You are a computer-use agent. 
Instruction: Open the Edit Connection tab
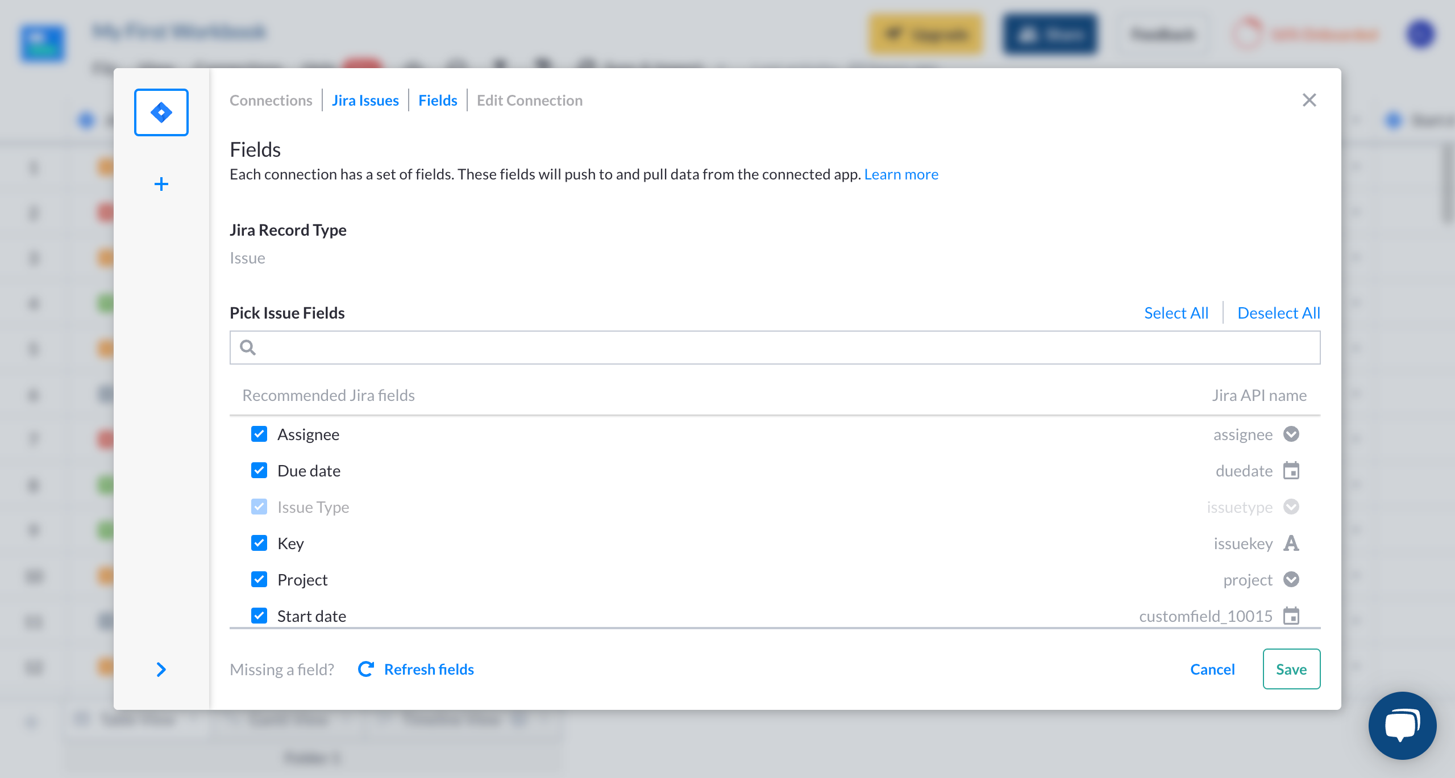click(x=530, y=101)
